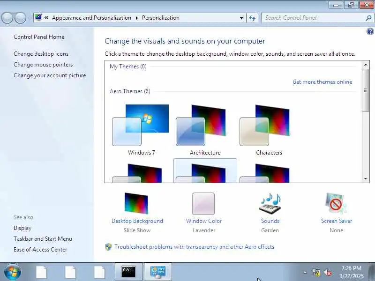
Task: Open Change mouse pointers
Action: [x=43, y=65]
